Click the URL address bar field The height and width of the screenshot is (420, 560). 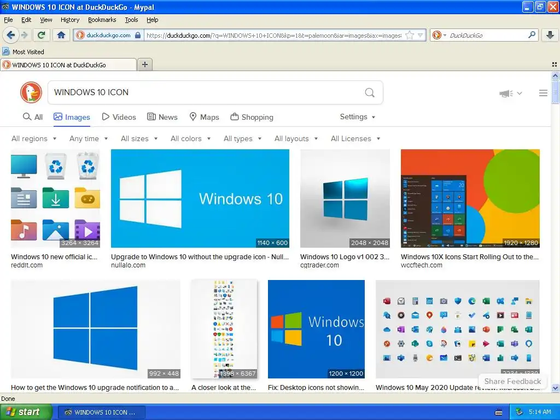(273, 35)
